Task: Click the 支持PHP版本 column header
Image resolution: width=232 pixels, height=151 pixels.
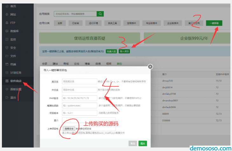Action: pyautogui.click(x=222, y=74)
